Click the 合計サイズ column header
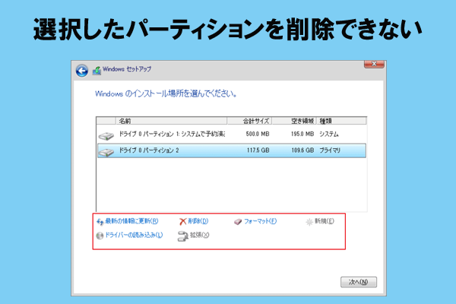Viewport: 456px width, 304px height. 249,121
